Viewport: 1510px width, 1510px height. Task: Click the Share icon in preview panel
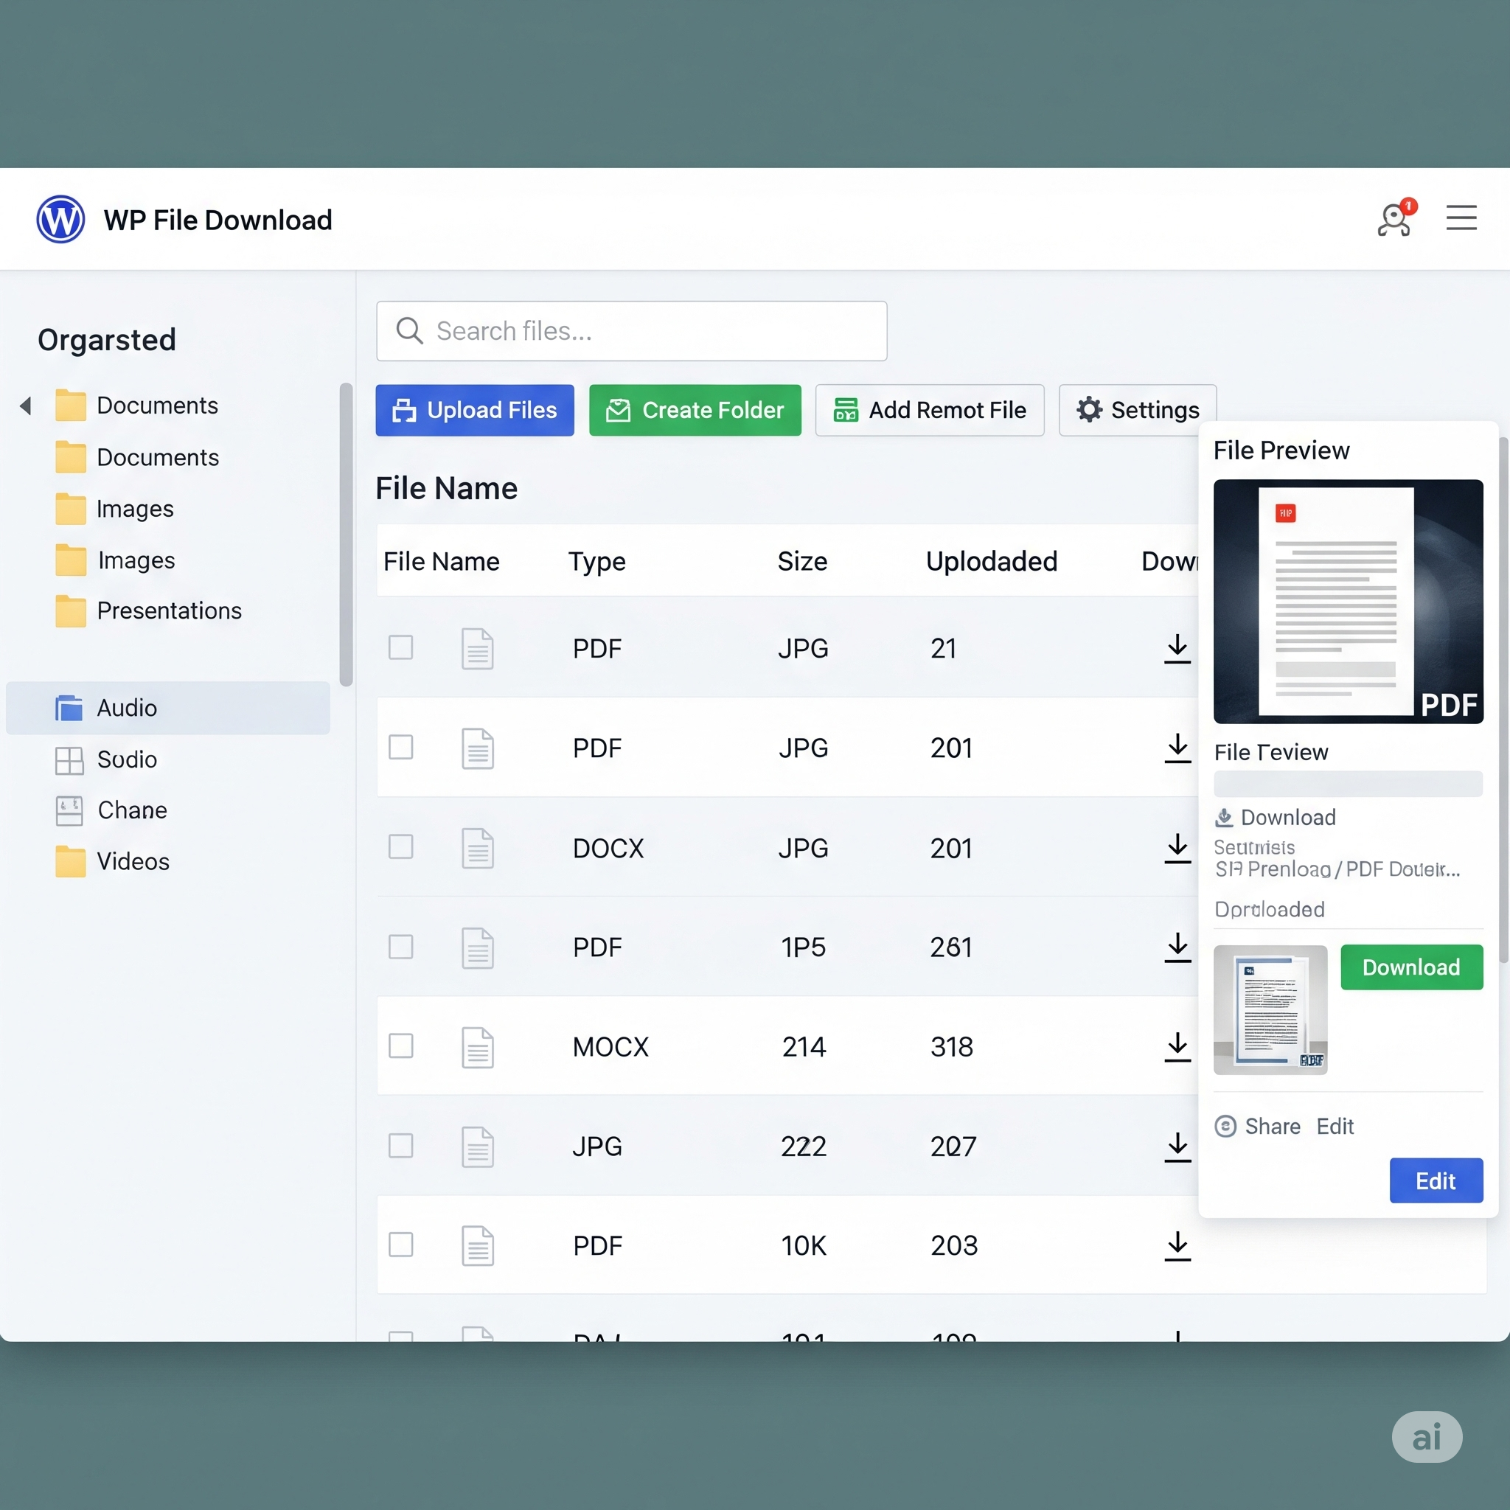coord(1225,1127)
